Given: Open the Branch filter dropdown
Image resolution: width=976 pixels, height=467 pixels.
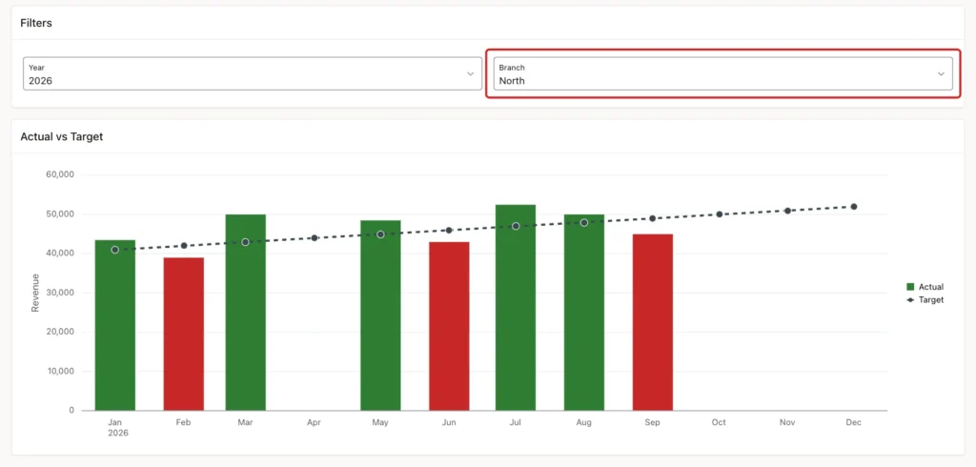Looking at the screenshot, I should click(722, 73).
